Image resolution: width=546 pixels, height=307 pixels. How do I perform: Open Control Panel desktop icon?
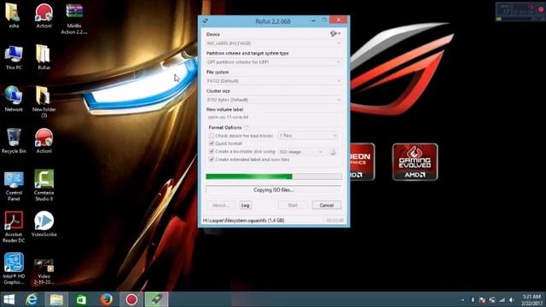click(x=14, y=186)
